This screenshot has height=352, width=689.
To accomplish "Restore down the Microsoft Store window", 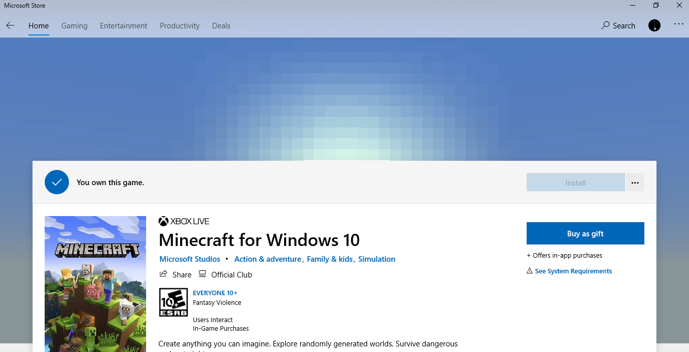I will tap(656, 6).
